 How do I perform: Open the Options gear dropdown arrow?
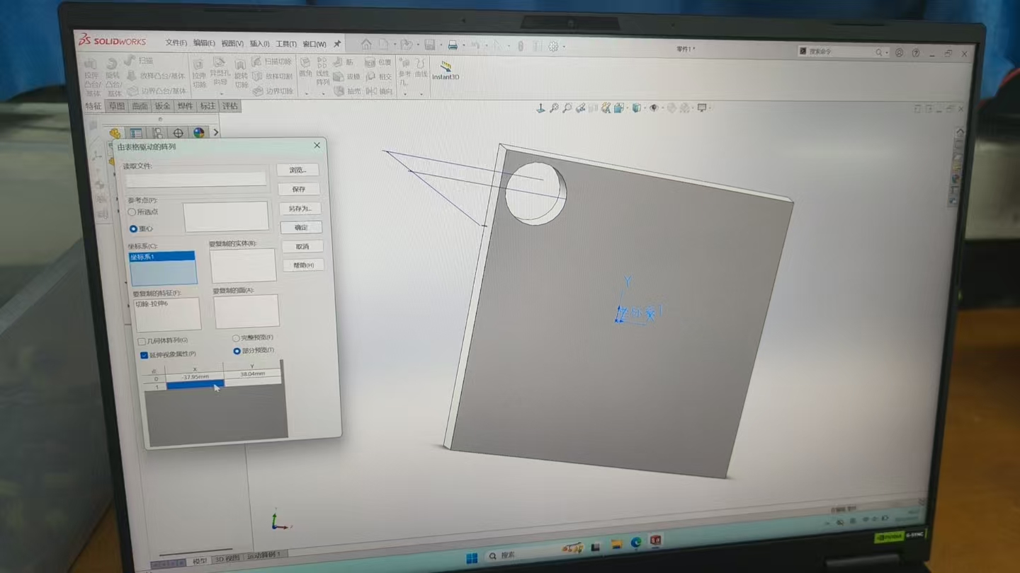[x=564, y=47]
